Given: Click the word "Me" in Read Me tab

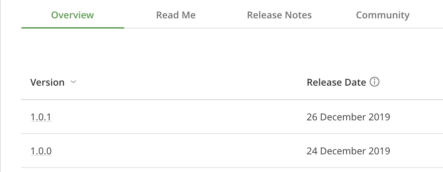Looking at the screenshot, I should click(x=188, y=15).
